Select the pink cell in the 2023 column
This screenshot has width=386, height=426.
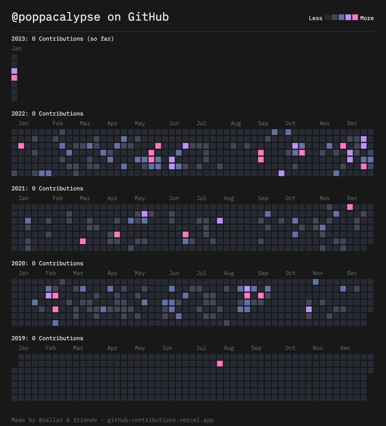point(14,78)
